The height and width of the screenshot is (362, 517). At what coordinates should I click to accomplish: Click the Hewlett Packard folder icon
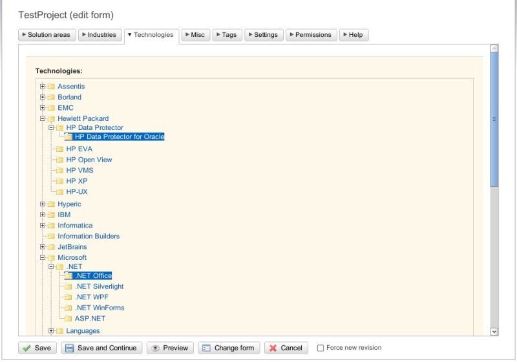(x=51, y=118)
